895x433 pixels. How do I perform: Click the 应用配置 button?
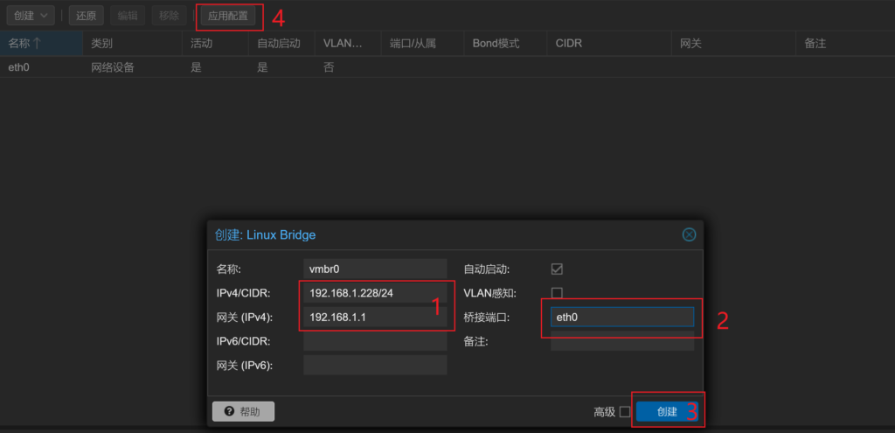click(228, 16)
